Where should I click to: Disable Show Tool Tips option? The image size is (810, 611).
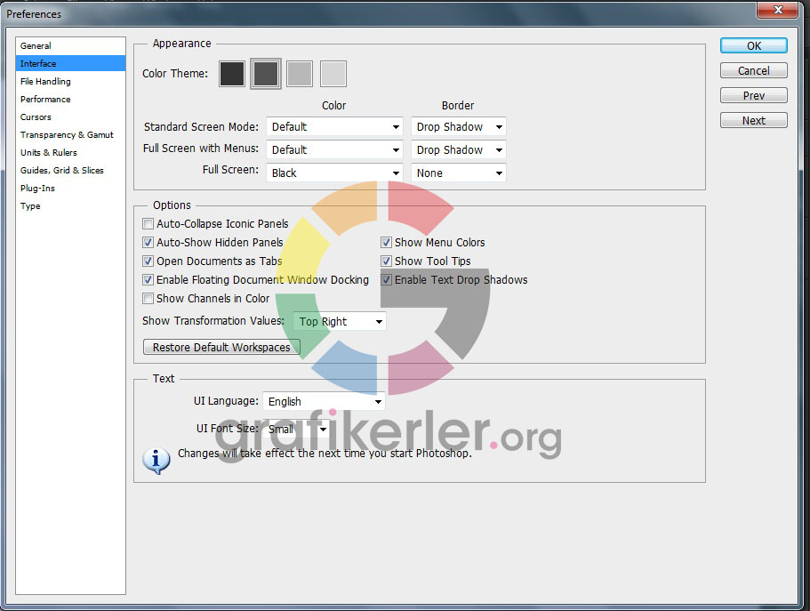pyautogui.click(x=387, y=261)
